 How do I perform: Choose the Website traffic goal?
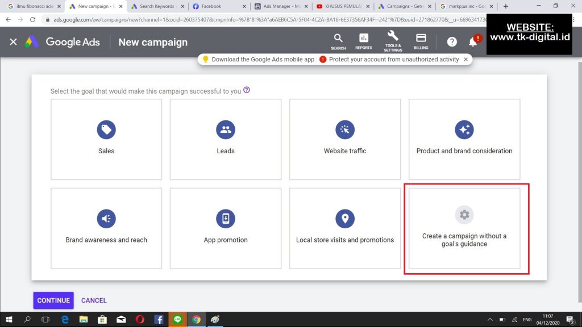pyautogui.click(x=345, y=139)
